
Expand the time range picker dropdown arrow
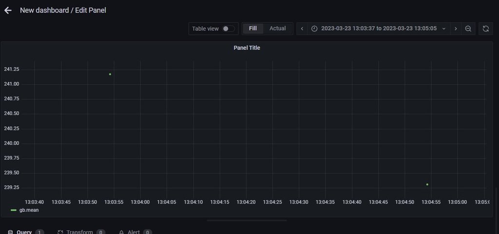point(443,29)
